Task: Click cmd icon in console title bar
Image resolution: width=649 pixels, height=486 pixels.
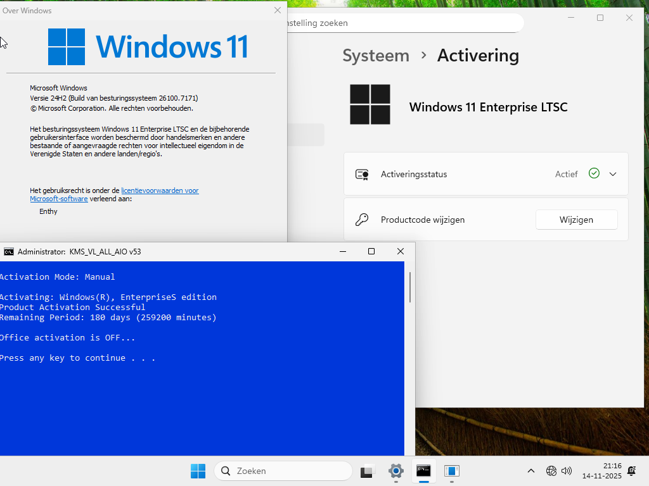Action: click(x=9, y=252)
